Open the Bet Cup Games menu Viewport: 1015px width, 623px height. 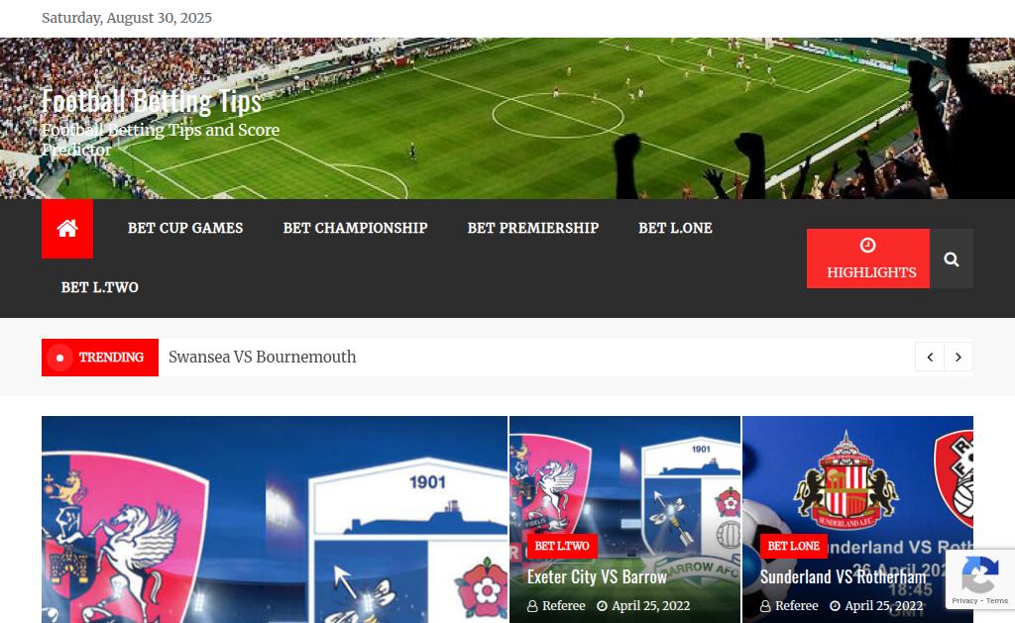pos(185,229)
